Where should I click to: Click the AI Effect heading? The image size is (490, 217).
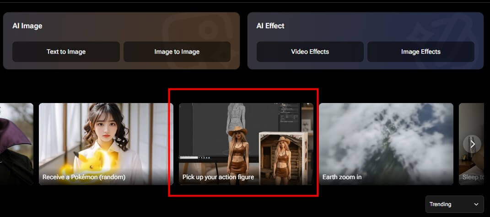270,26
